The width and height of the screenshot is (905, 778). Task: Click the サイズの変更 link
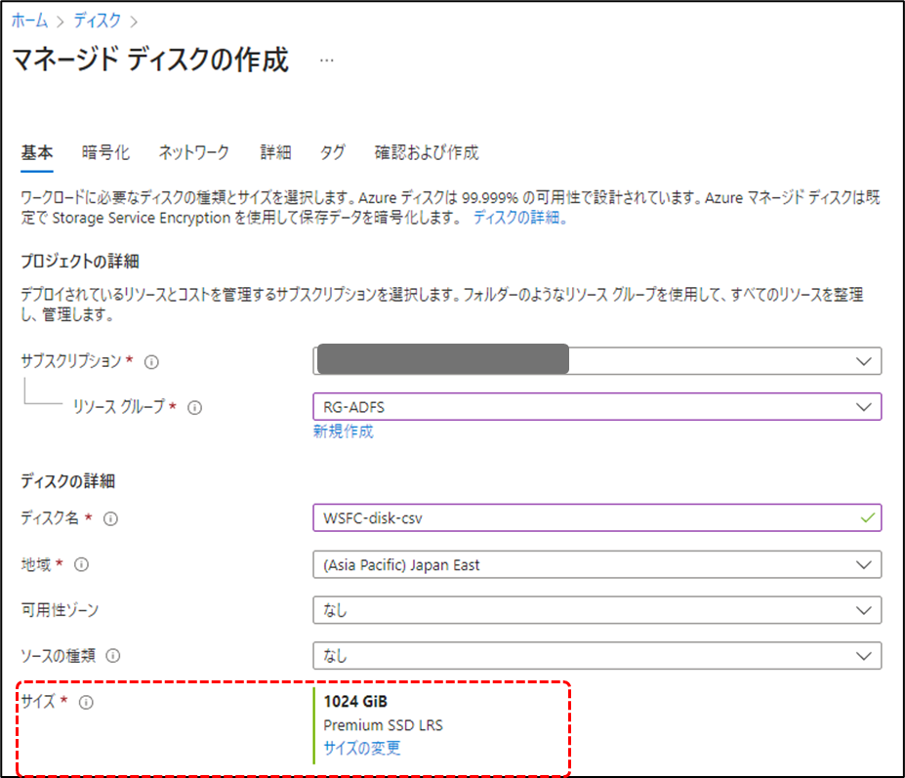click(x=362, y=748)
